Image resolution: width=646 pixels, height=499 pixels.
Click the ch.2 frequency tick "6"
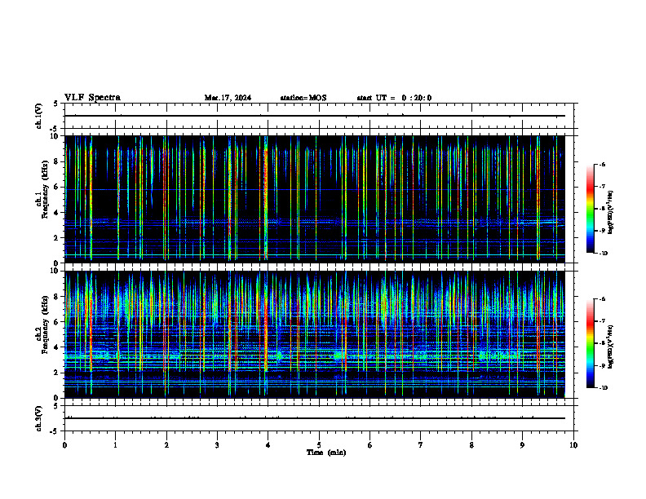pos(57,322)
